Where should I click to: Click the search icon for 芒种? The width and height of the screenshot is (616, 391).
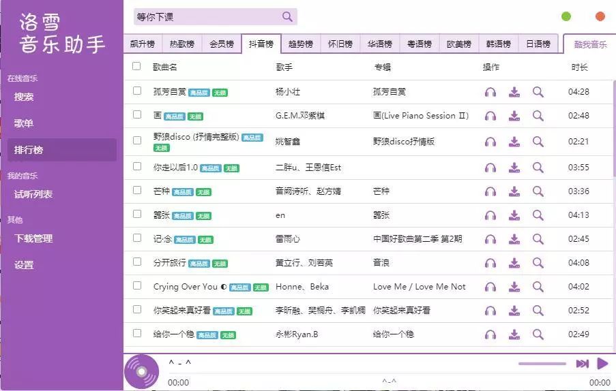coord(538,191)
